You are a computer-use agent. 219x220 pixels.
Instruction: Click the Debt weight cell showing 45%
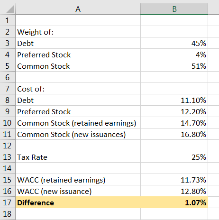click(x=174, y=43)
